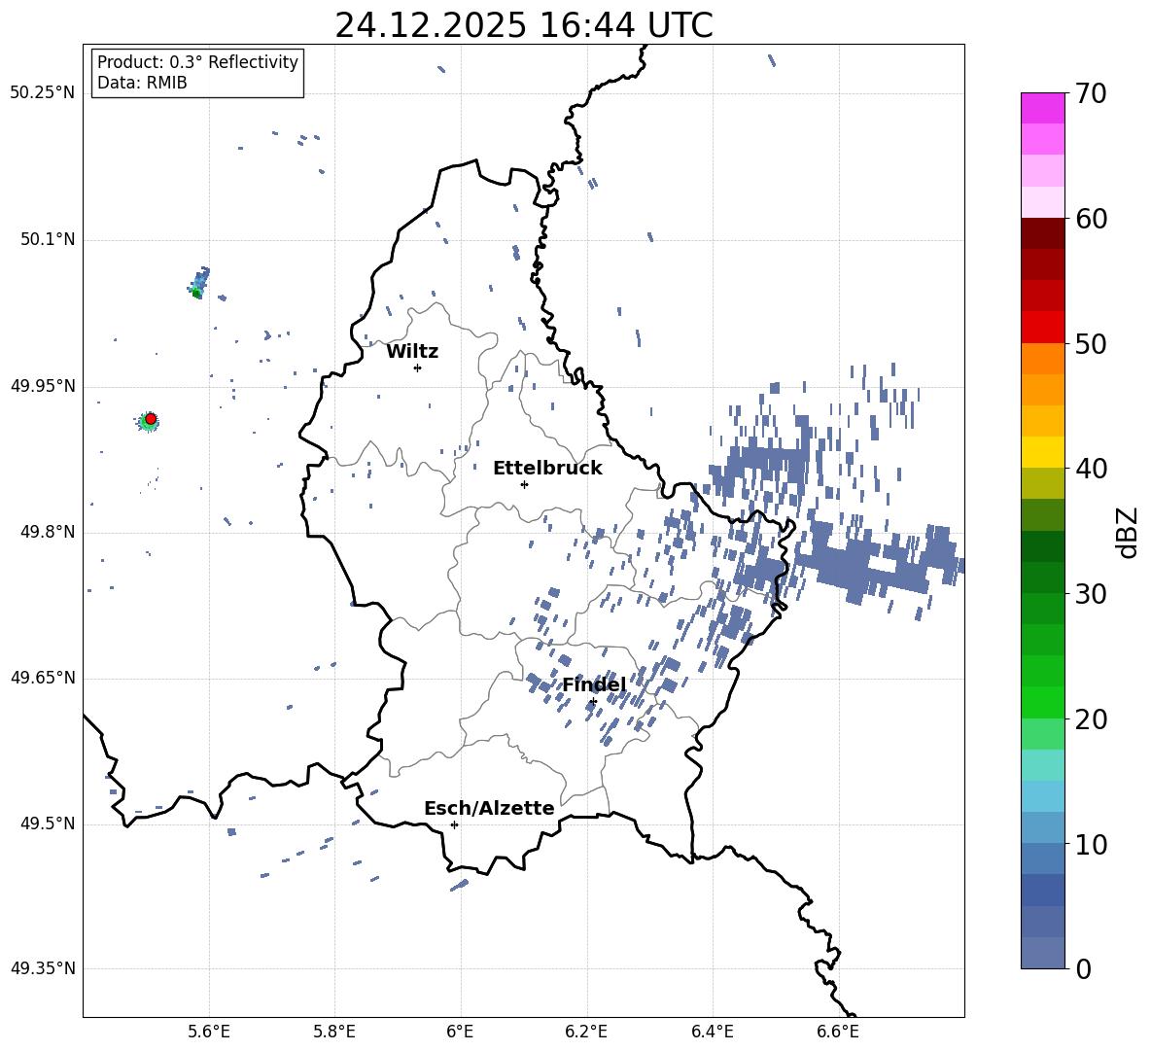Screen dimensions: 1151x1051
Task: Click the colorbar tick label 50
Action: [1091, 343]
